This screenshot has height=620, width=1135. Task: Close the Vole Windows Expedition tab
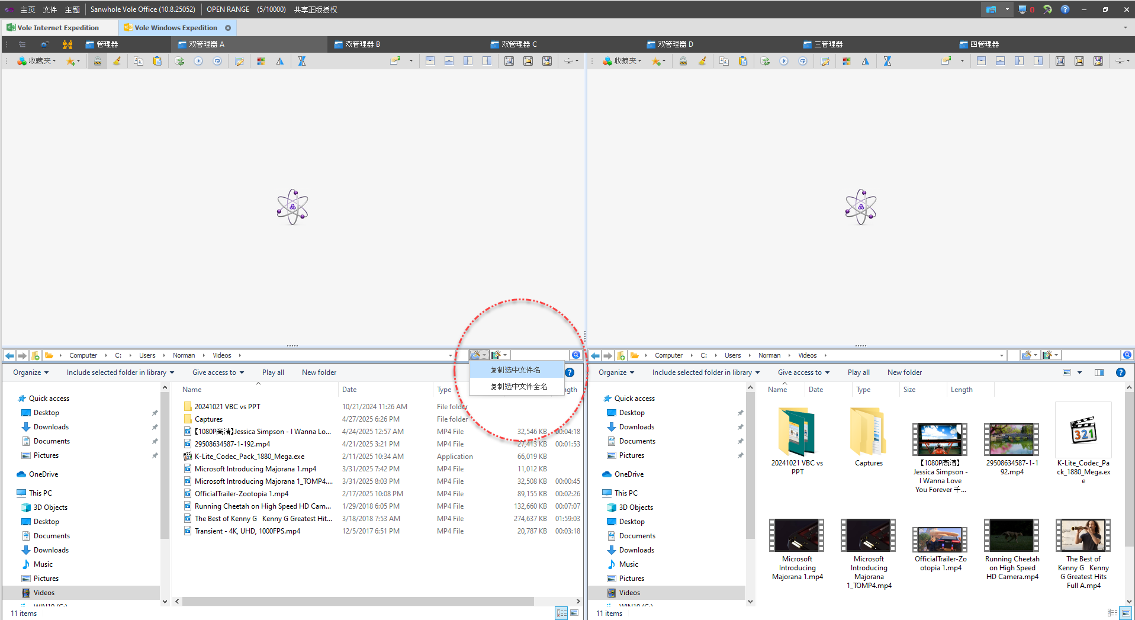coord(228,28)
